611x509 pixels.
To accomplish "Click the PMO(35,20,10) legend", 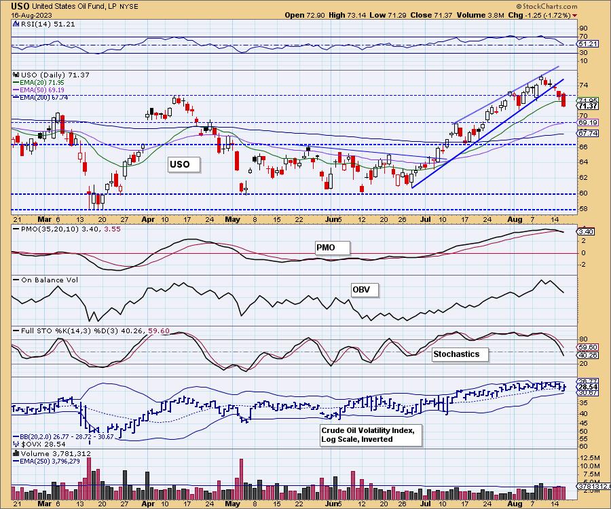I will click(67, 229).
